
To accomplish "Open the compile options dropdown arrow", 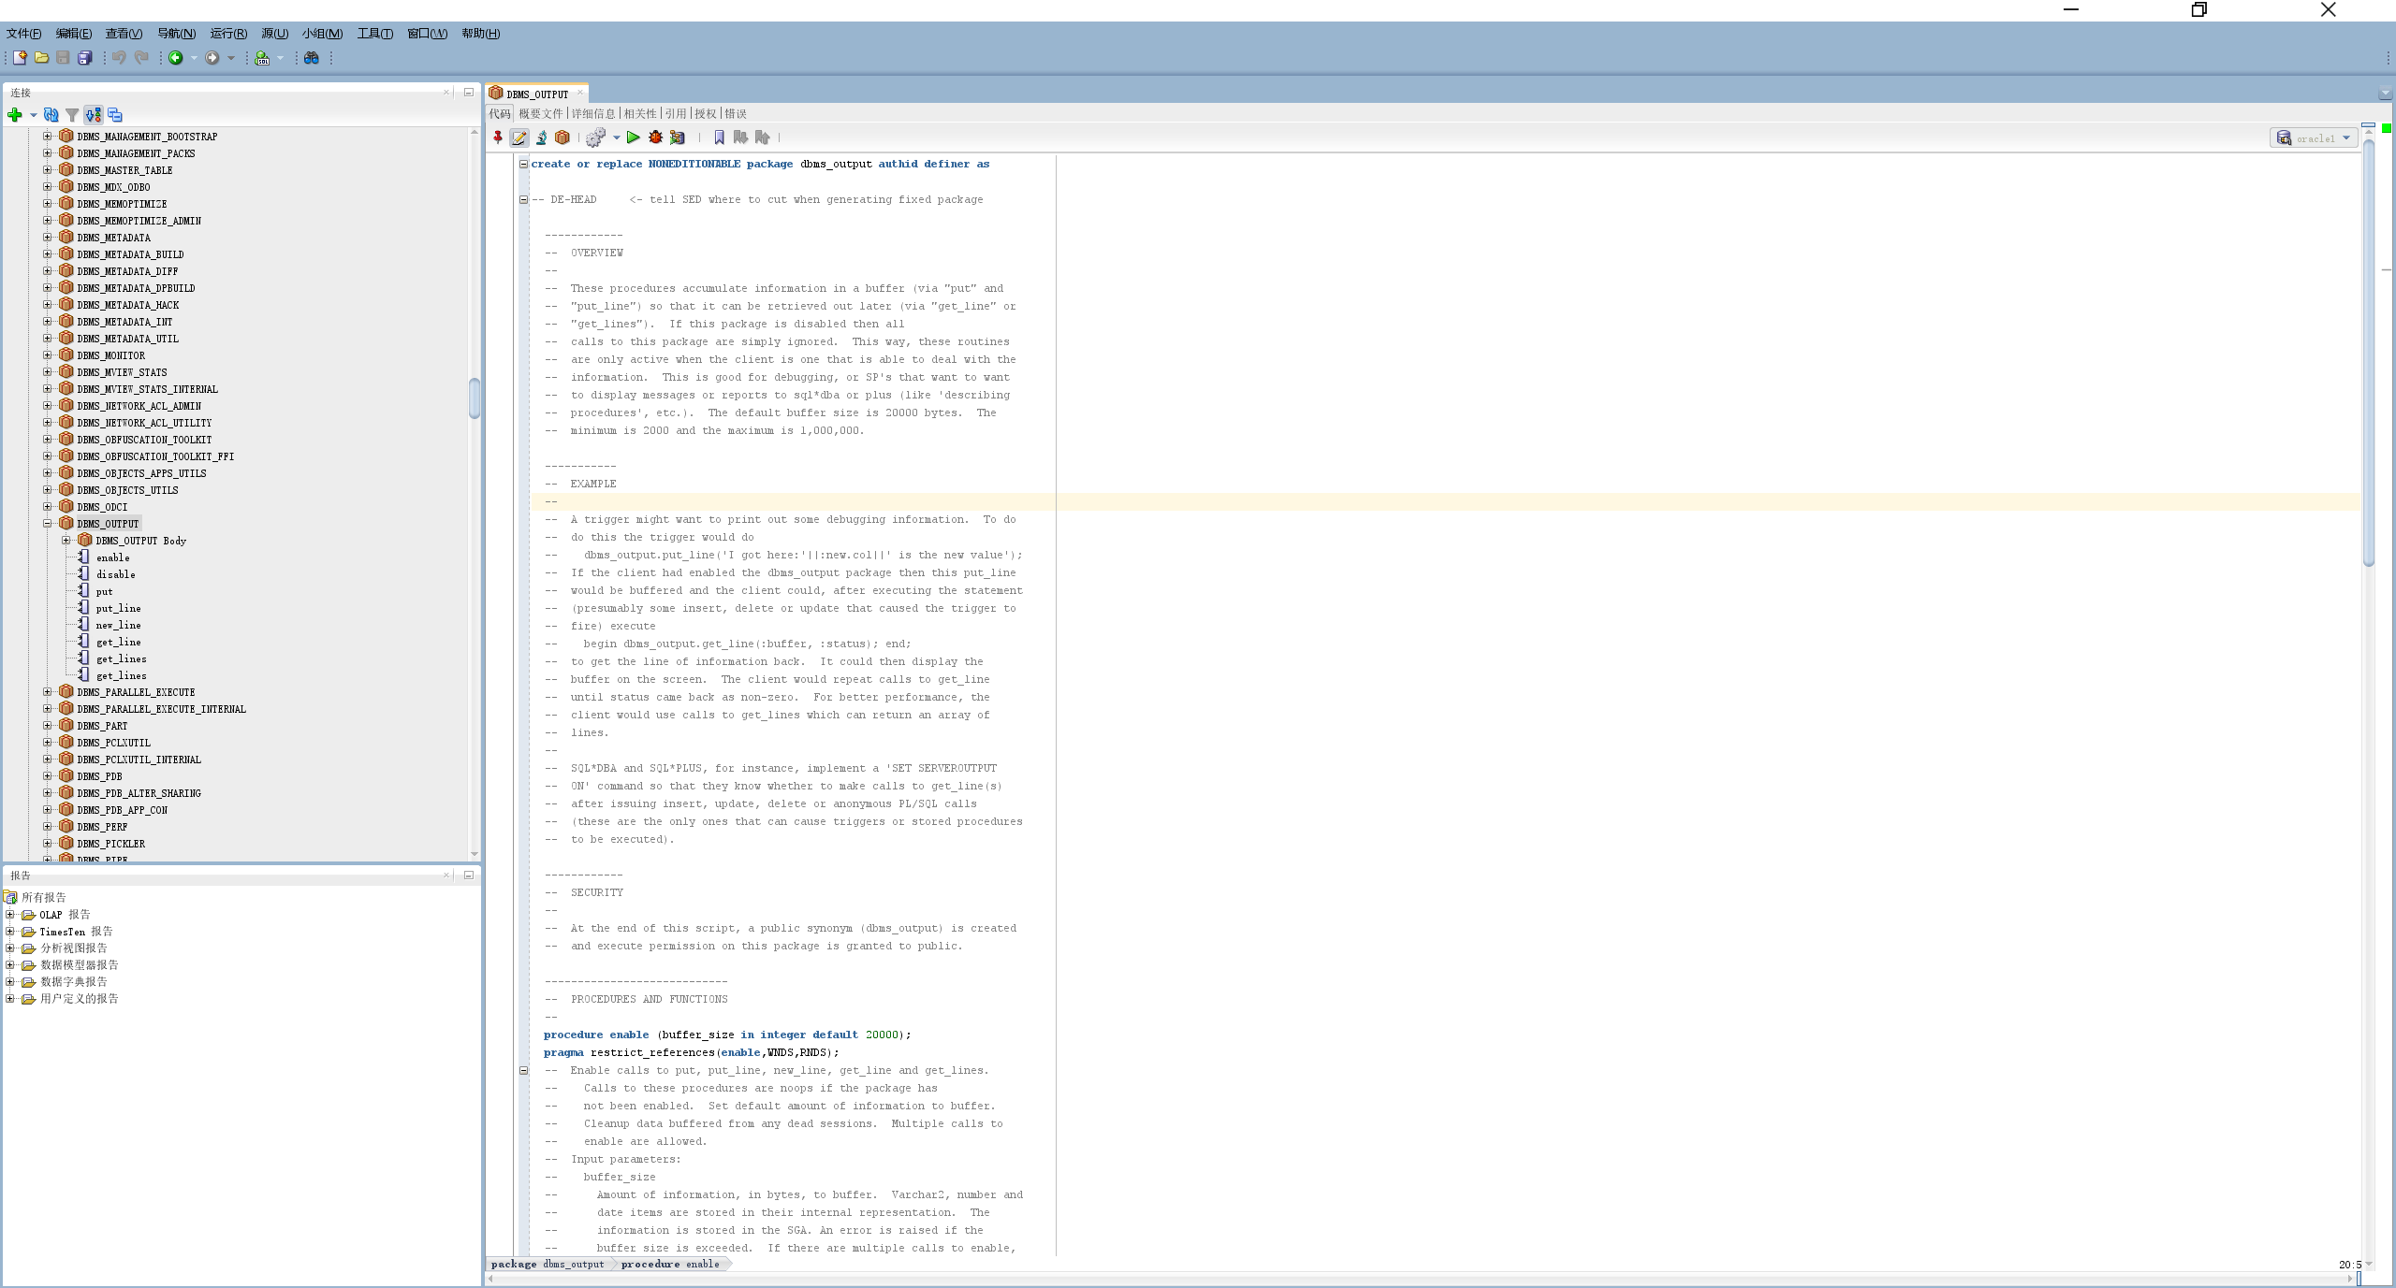I will click(617, 137).
